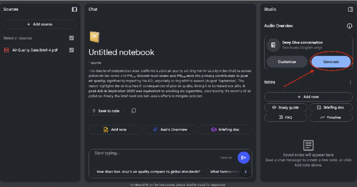Create a Study guide note

286,107
